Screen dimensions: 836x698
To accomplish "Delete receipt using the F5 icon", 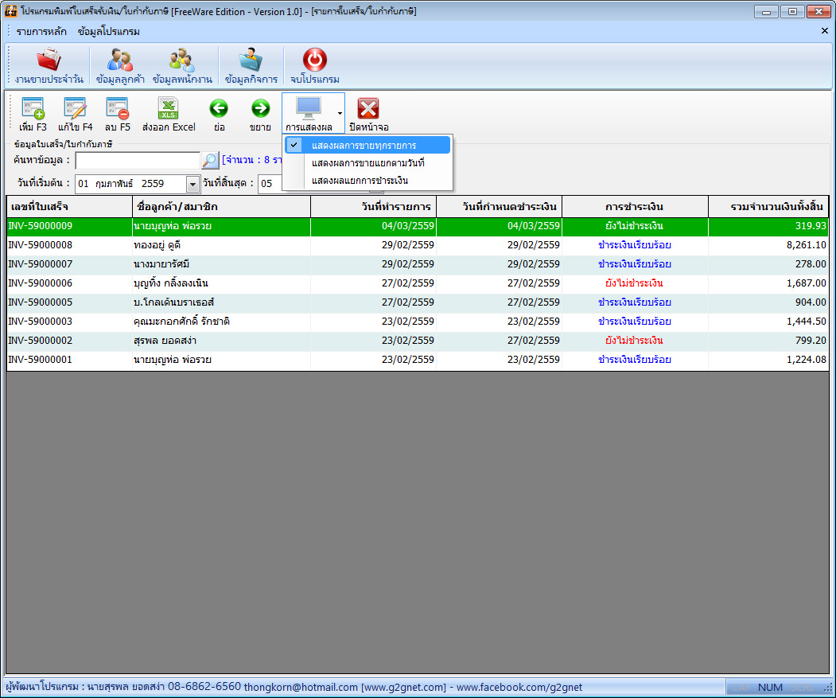I will (117, 108).
